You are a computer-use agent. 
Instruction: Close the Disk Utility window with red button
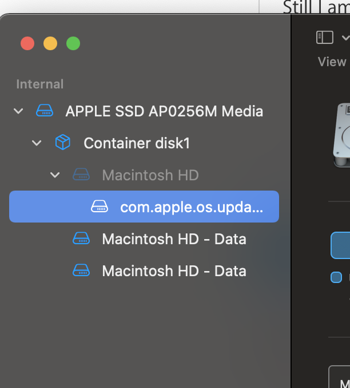(27, 43)
